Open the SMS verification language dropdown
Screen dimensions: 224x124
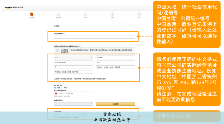[x=73, y=104]
